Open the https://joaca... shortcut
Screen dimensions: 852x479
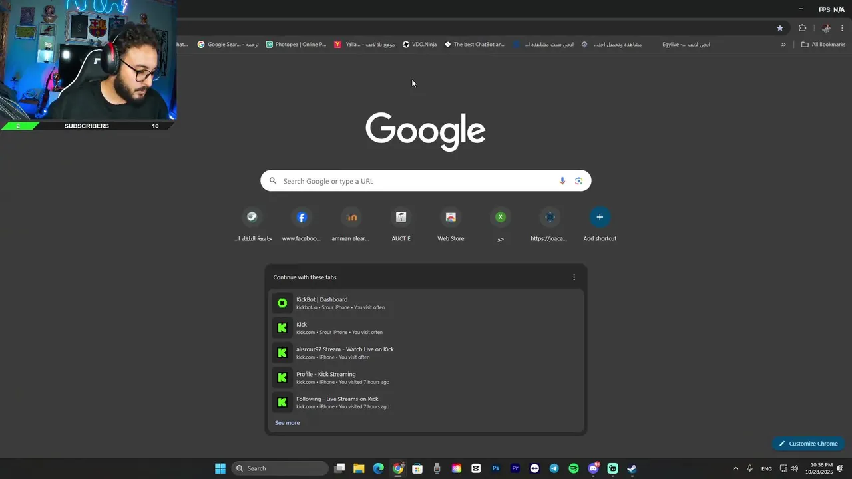(x=549, y=224)
